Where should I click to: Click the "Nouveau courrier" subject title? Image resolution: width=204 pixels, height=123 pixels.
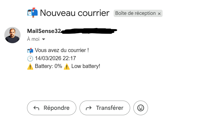(x=75, y=13)
